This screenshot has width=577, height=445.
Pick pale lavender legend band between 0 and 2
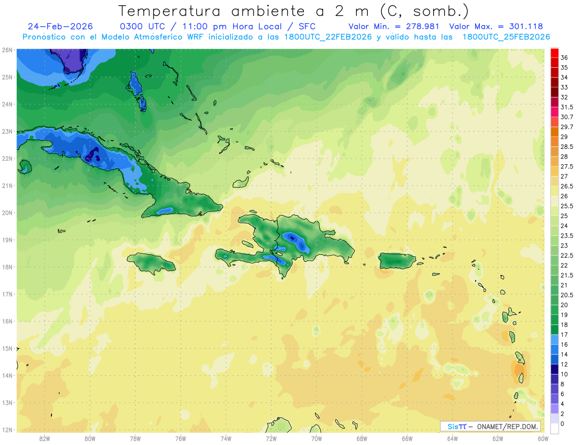(x=554, y=419)
